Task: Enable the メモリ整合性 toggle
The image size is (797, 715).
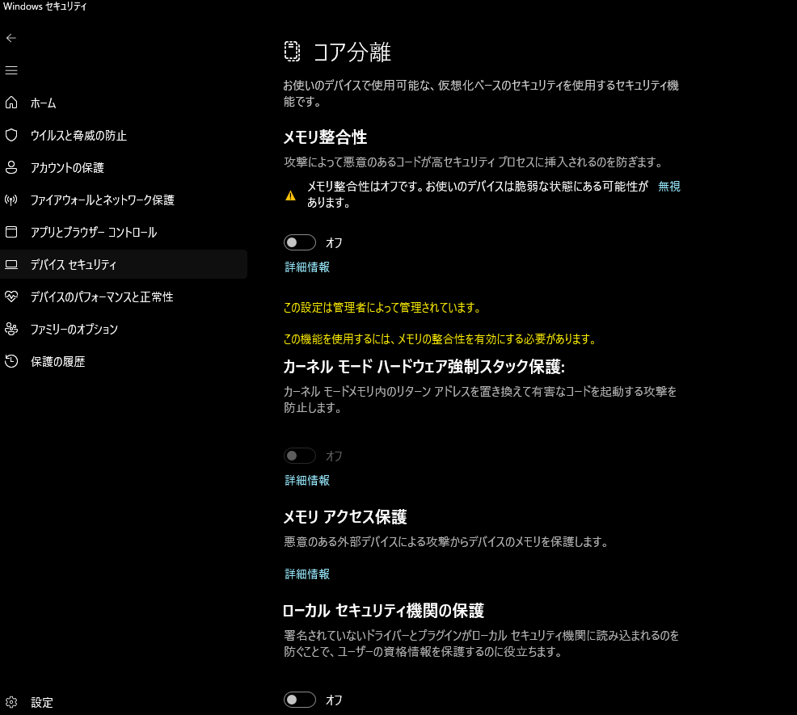Action: pos(300,242)
